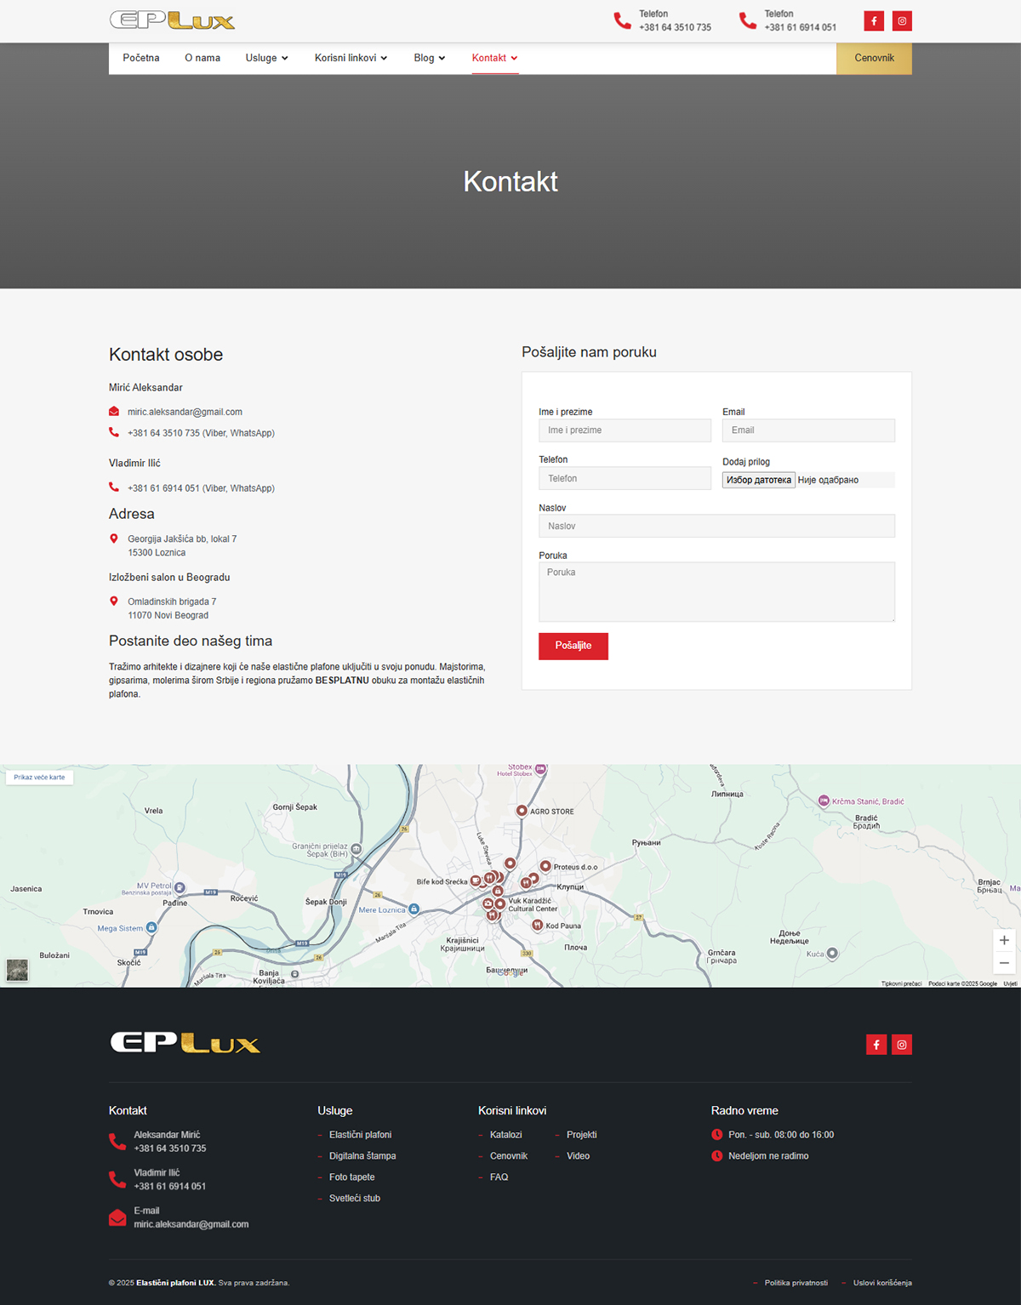
Task: Click footer email miric.aleksandar@gmail.com
Action: 191,1224
